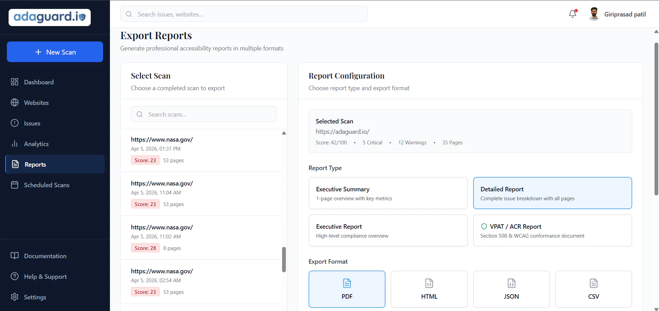The image size is (659, 311).
Task: Open the Dashboard menu item
Action: 55,82
